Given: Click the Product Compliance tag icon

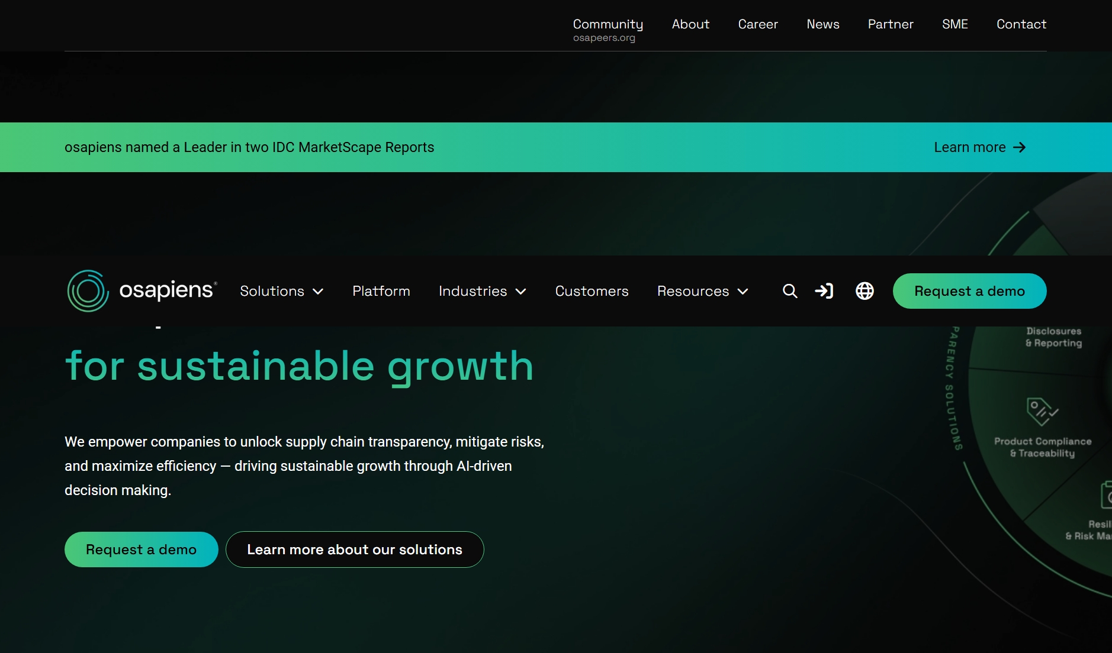Looking at the screenshot, I should pyautogui.click(x=1042, y=412).
